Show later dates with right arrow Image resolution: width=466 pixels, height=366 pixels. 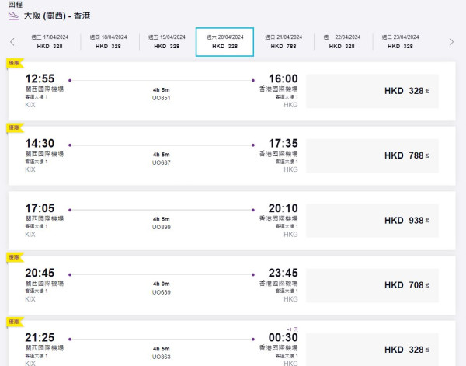(x=451, y=42)
